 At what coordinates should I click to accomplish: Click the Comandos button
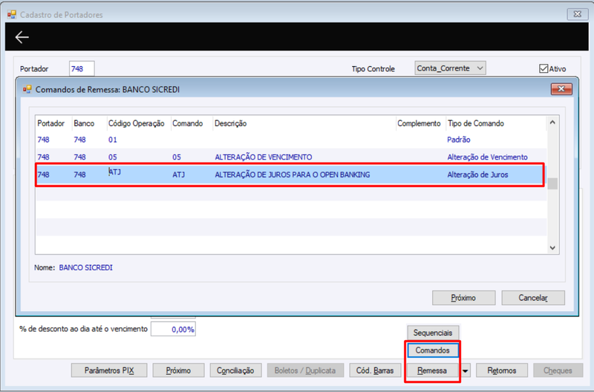tap(433, 350)
